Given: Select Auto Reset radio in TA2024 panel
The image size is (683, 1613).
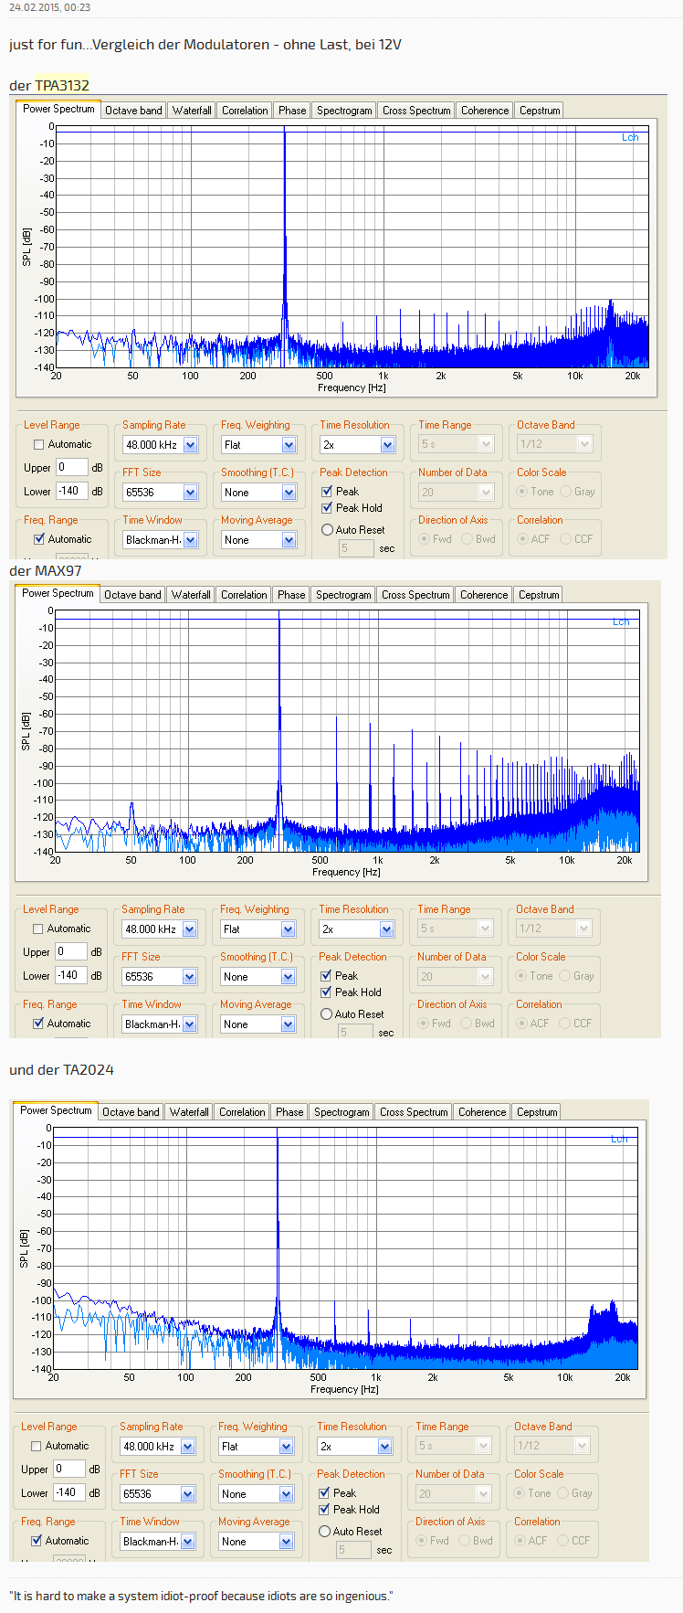Looking at the screenshot, I should click(x=324, y=1532).
